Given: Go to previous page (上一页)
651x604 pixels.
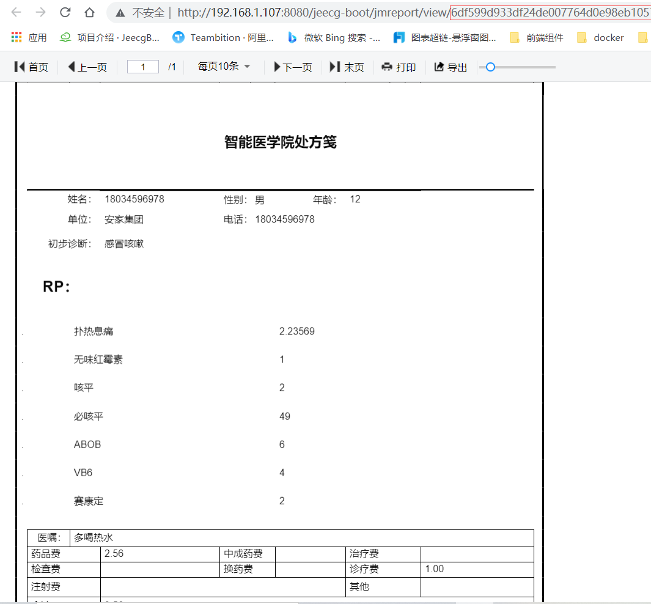Looking at the screenshot, I should pos(87,67).
